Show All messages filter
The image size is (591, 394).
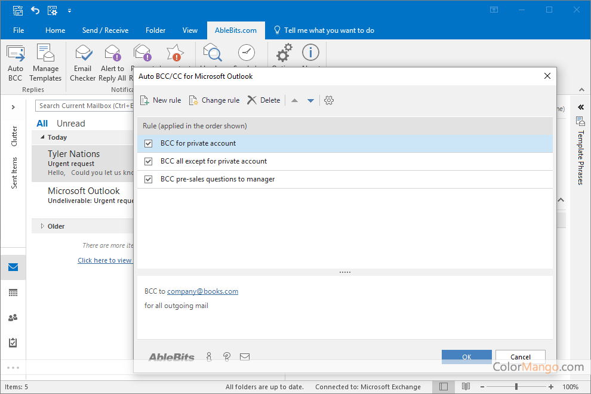tap(42, 124)
